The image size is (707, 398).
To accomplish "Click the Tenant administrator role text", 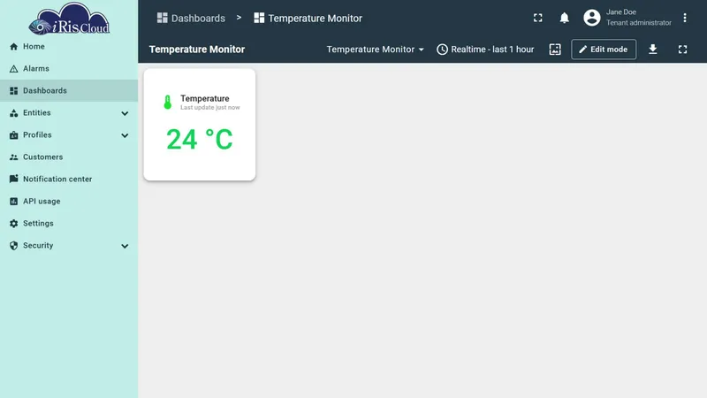I will pos(638,23).
